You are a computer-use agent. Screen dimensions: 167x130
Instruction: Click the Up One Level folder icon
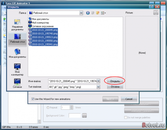pos(93,13)
